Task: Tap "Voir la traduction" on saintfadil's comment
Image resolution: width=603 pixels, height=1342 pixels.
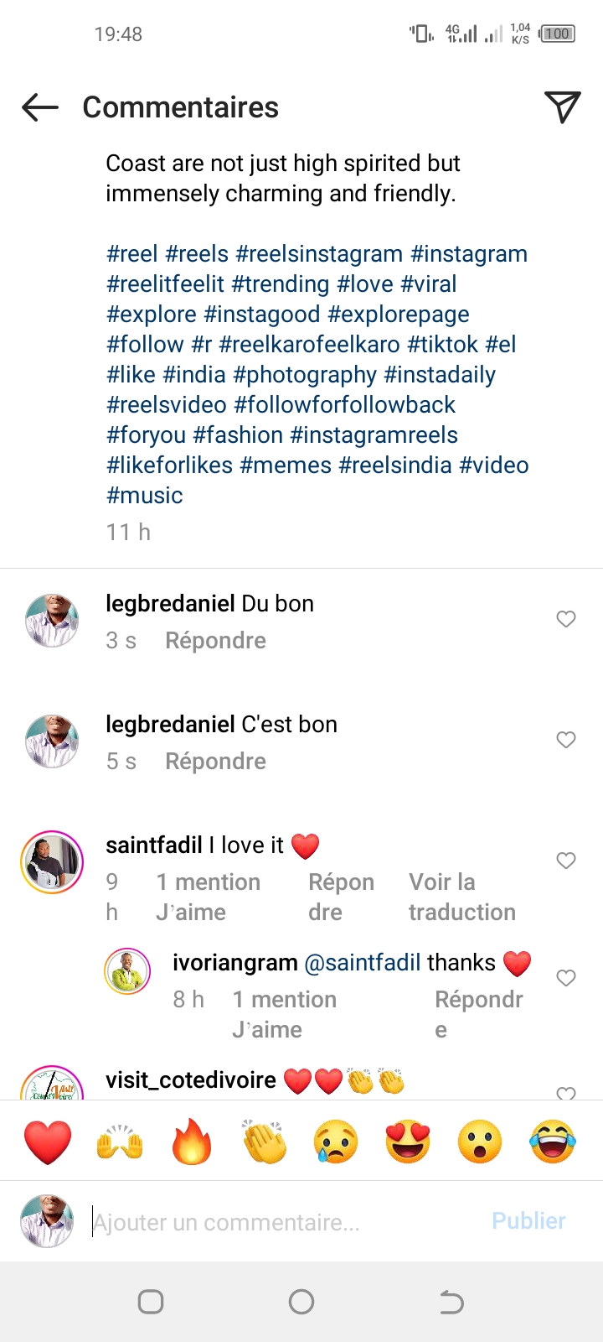Action: tap(461, 897)
